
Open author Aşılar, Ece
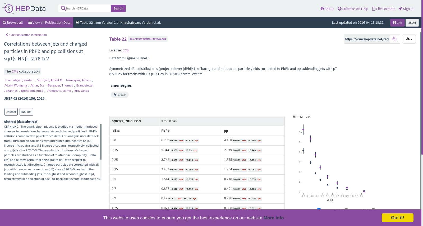point(37,85)
